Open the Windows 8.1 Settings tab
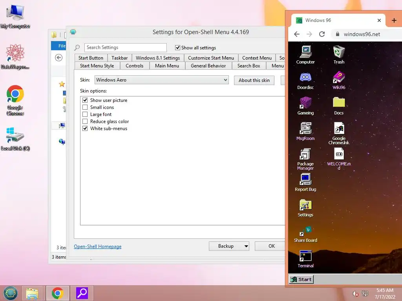402x301 pixels. click(158, 58)
